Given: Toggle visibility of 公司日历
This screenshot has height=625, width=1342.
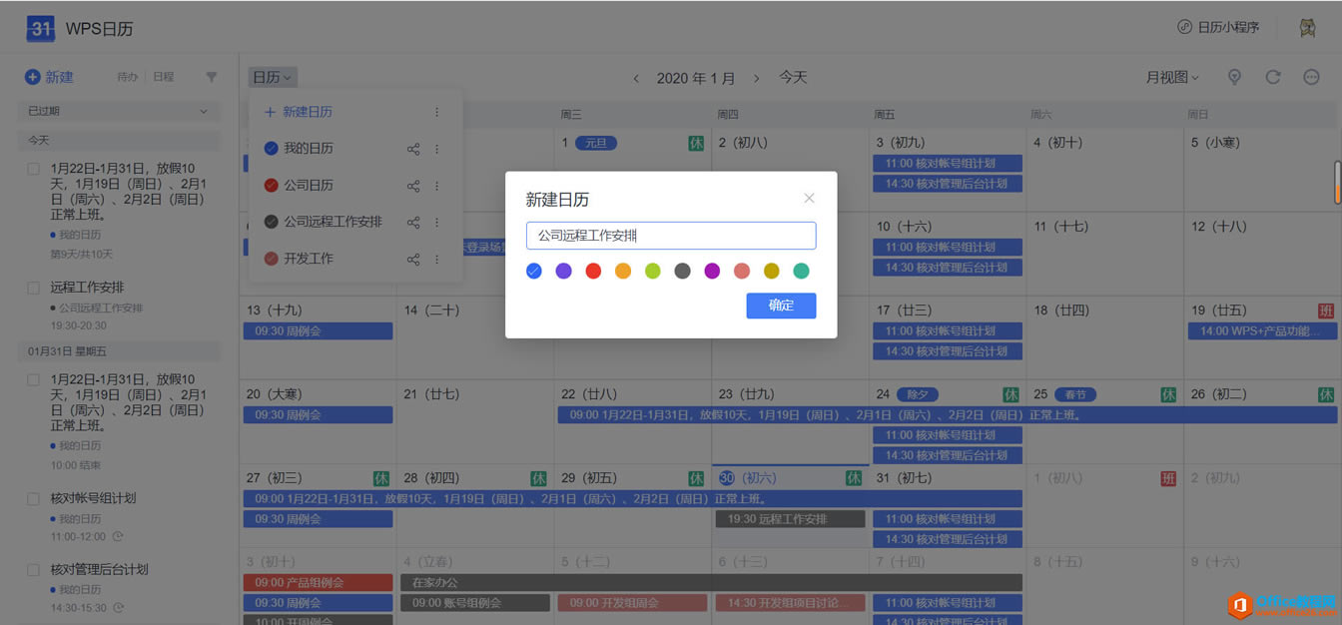Looking at the screenshot, I should pyautogui.click(x=271, y=185).
